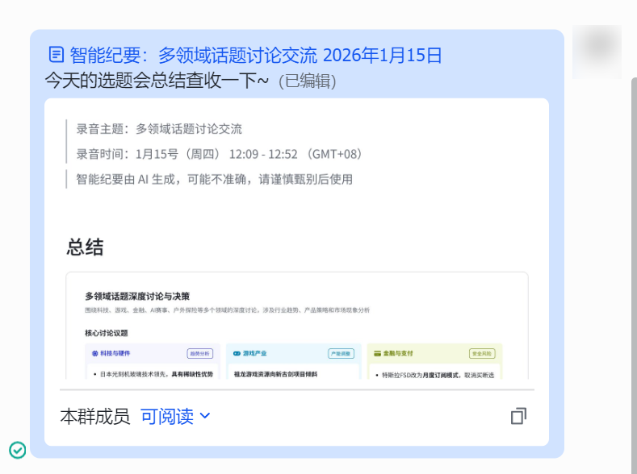Click the 金融与支付 card icon
Screen dimensions: 637x474
(x=377, y=354)
